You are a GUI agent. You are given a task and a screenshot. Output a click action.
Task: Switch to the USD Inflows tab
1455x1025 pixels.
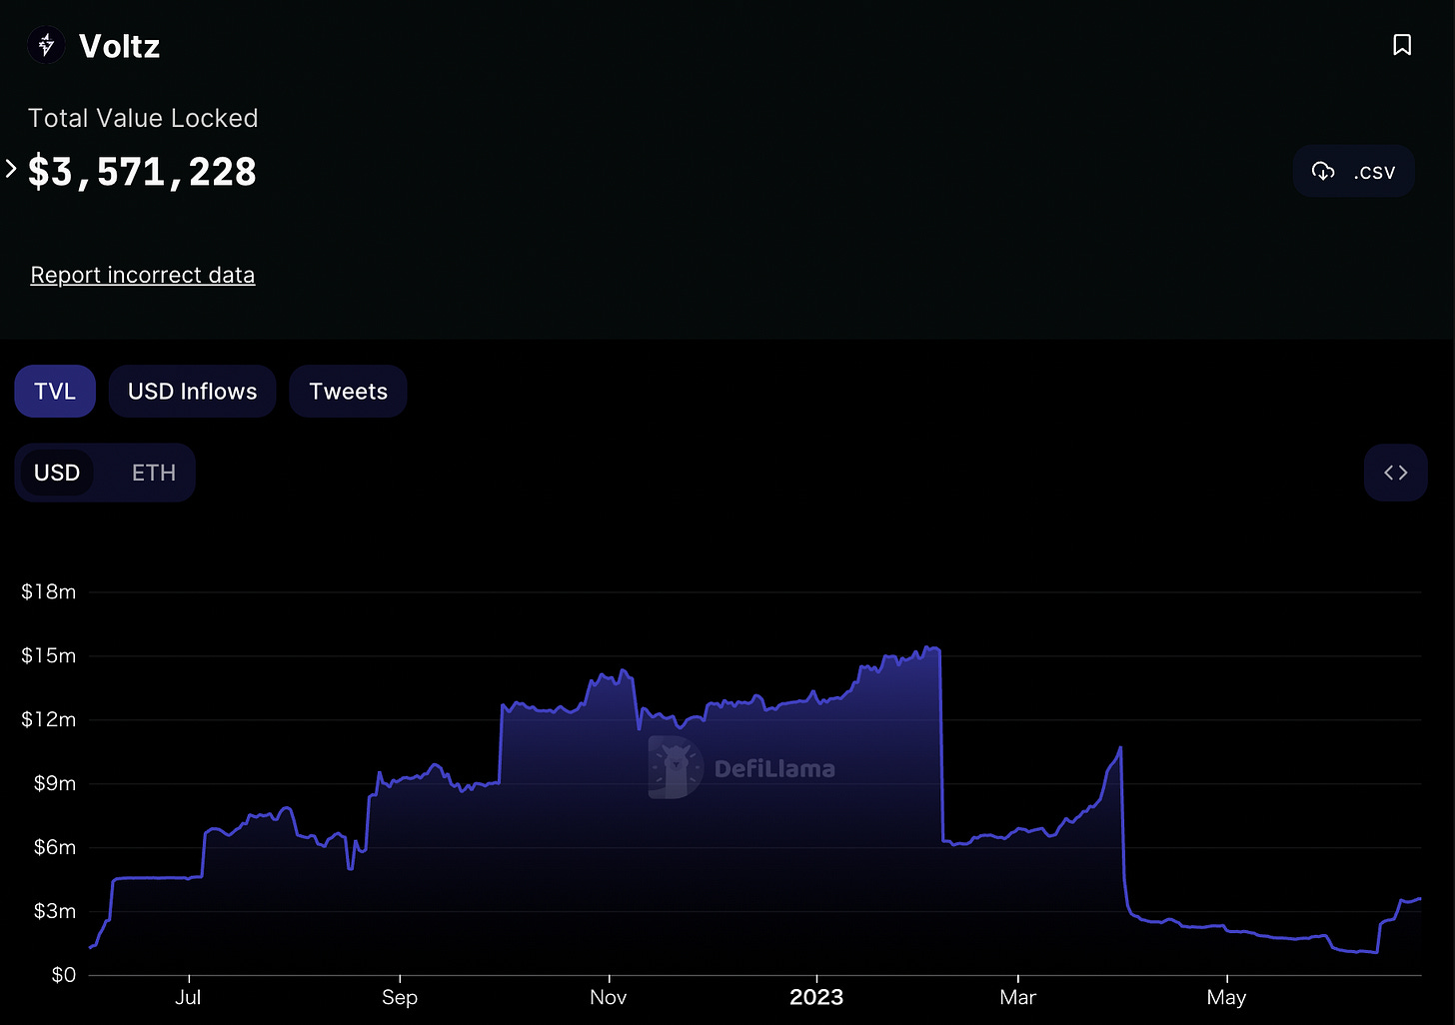192,391
